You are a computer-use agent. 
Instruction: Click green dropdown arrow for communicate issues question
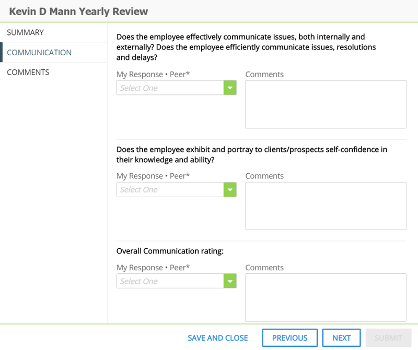click(x=230, y=88)
